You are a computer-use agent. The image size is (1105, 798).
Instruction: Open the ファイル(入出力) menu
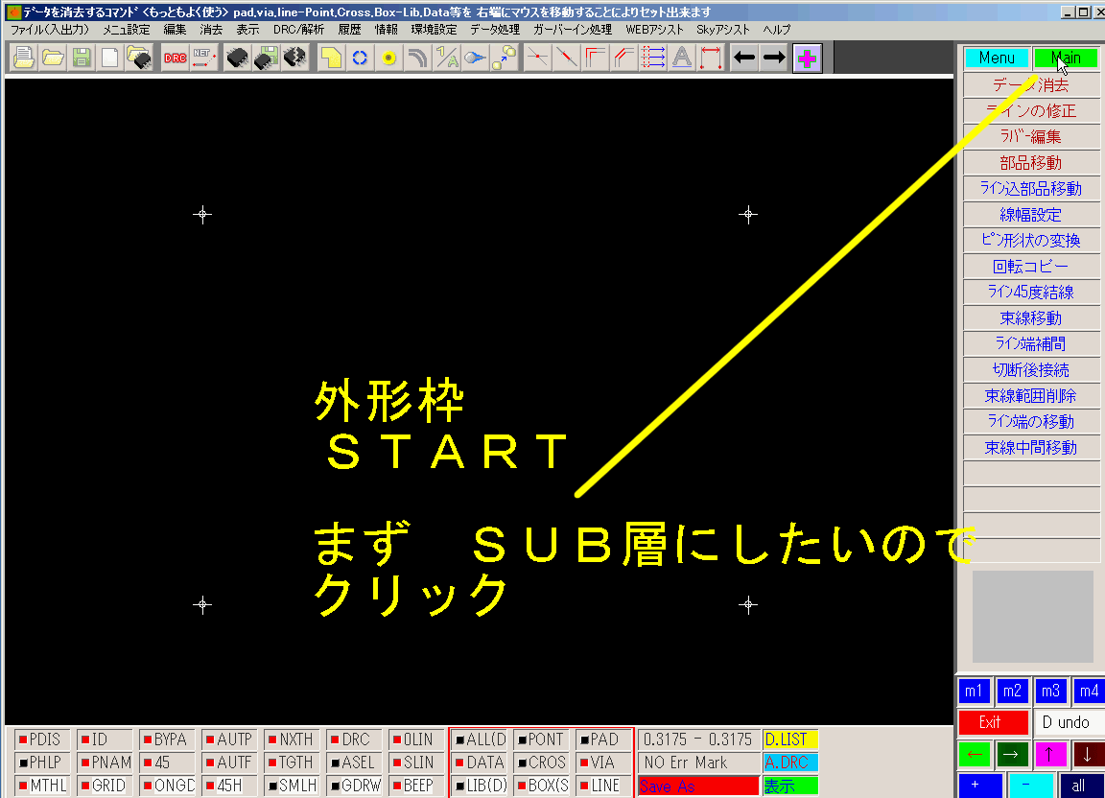click(49, 30)
